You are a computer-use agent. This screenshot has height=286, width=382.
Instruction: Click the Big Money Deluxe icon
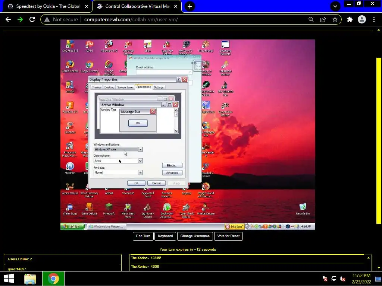point(148,211)
